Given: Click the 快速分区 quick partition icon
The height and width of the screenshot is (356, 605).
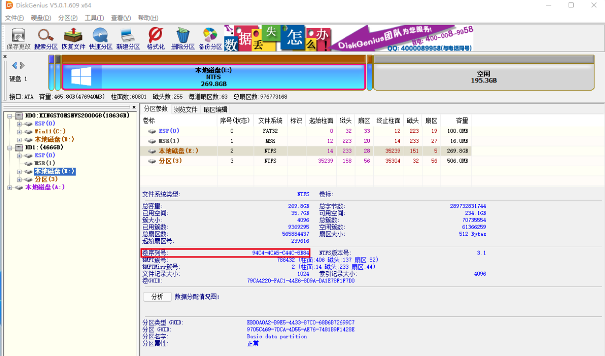Looking at the screenshot, I should coord(101,39).
